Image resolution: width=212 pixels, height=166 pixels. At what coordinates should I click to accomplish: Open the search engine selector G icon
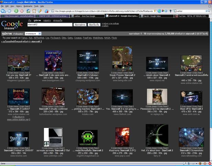(x=175, y=11)
